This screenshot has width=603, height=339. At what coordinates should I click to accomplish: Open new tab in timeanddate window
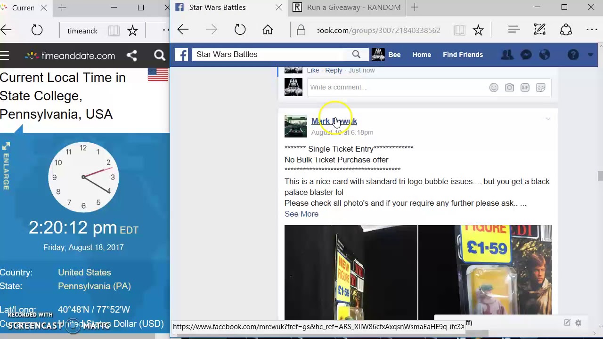[x=62, y=8]
